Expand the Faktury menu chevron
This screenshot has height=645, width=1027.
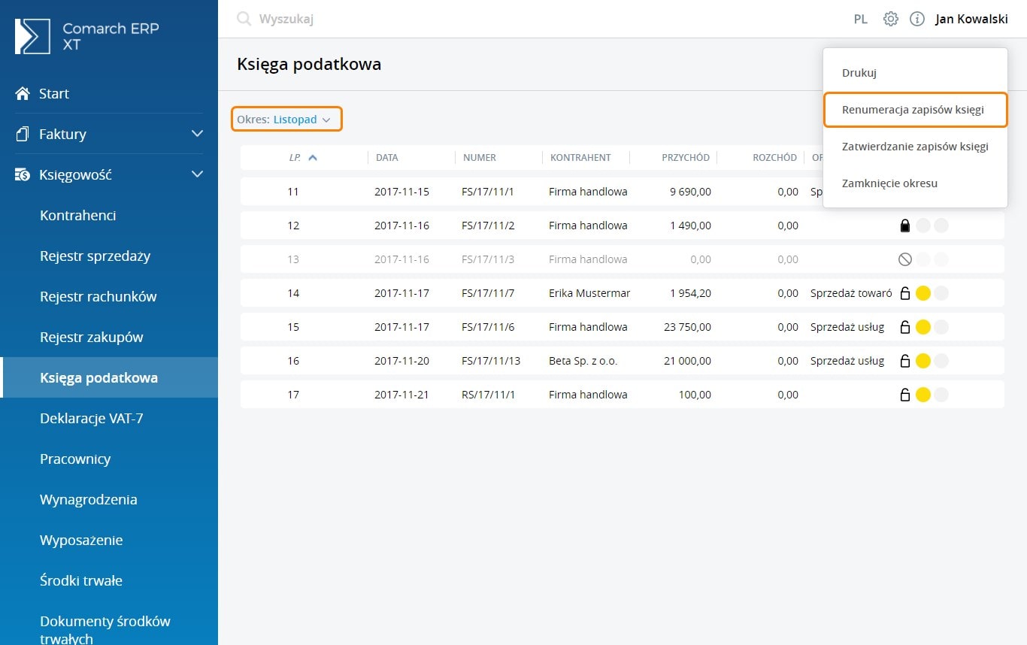(x=197, y=134)
